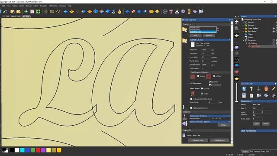Click the zoom magnifier icon in side strip
Image resolution: width=277 pixels, height=156 pixels.
[237, 28]
